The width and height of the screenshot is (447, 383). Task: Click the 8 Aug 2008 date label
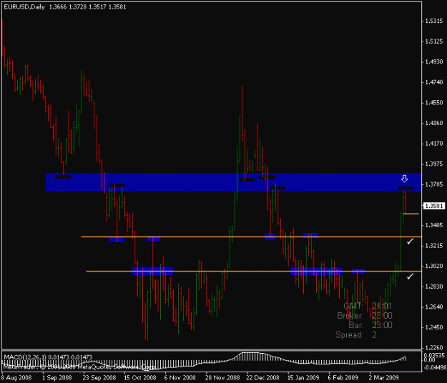16,377
